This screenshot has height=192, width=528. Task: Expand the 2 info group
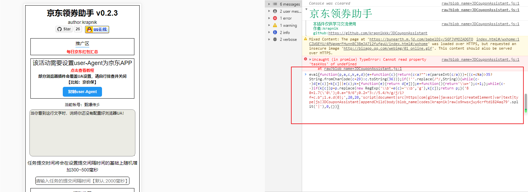269,32
